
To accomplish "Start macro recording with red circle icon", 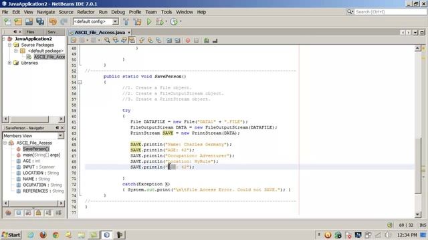I will tap(188, 40).
